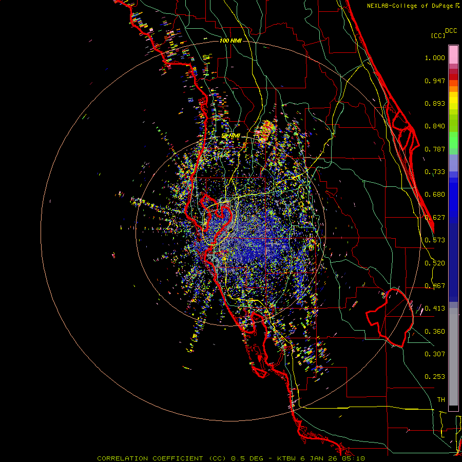Click the [CC] units label
The height and width of the screenshot is (462, 462).
(x=438, y=35)
